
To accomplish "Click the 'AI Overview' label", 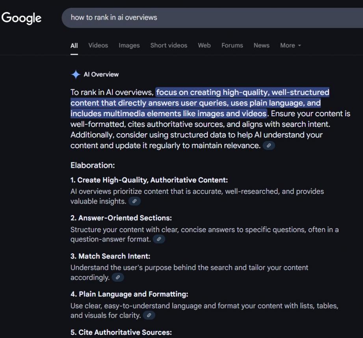I will pos(101,74).
